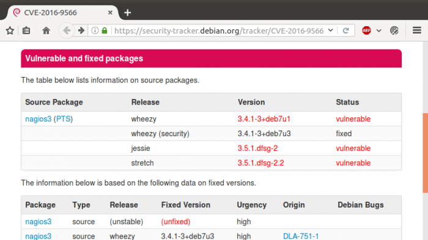Go to the Firefox home page

(46, 31)
